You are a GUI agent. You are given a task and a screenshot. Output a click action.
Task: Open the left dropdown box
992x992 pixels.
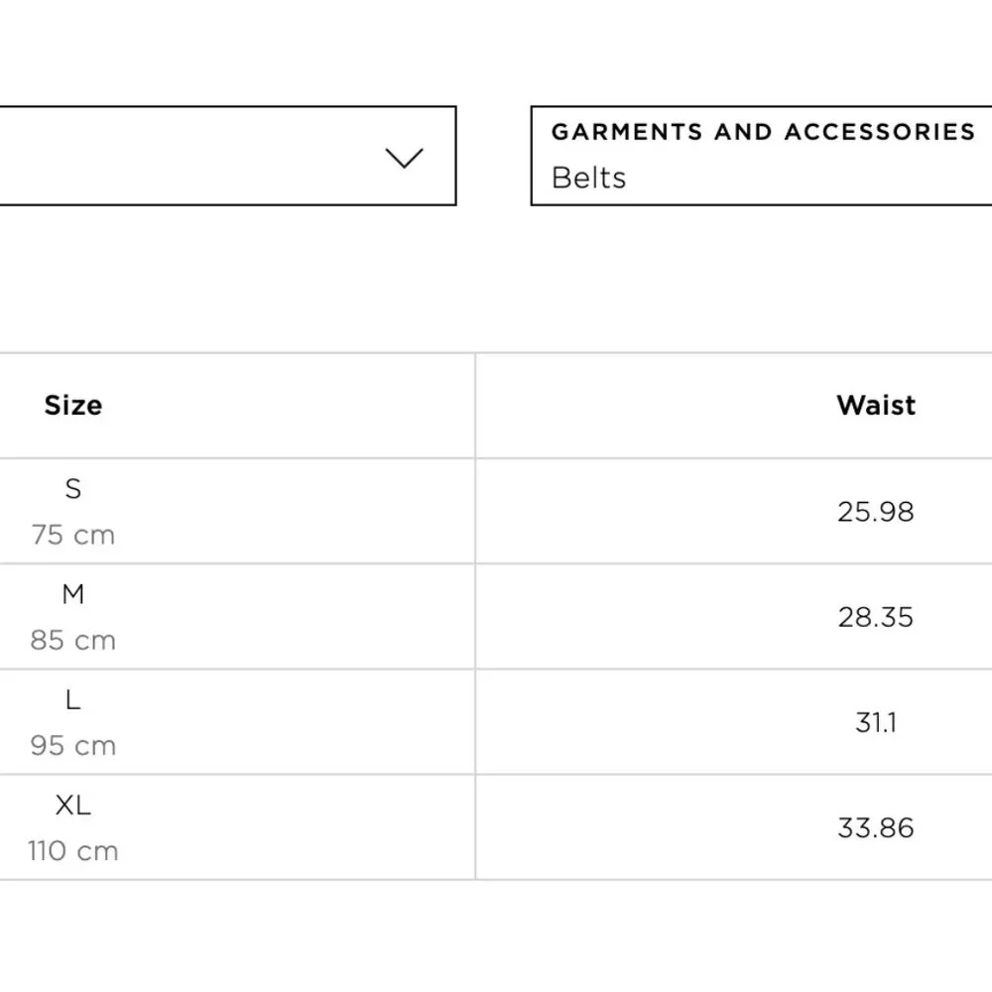coord(228,156)
